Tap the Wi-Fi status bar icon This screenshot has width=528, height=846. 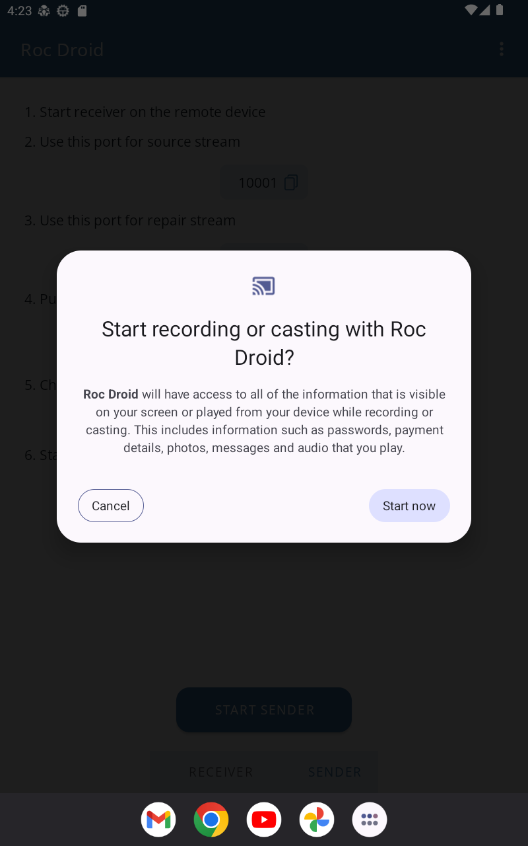[x=471, y=10]
